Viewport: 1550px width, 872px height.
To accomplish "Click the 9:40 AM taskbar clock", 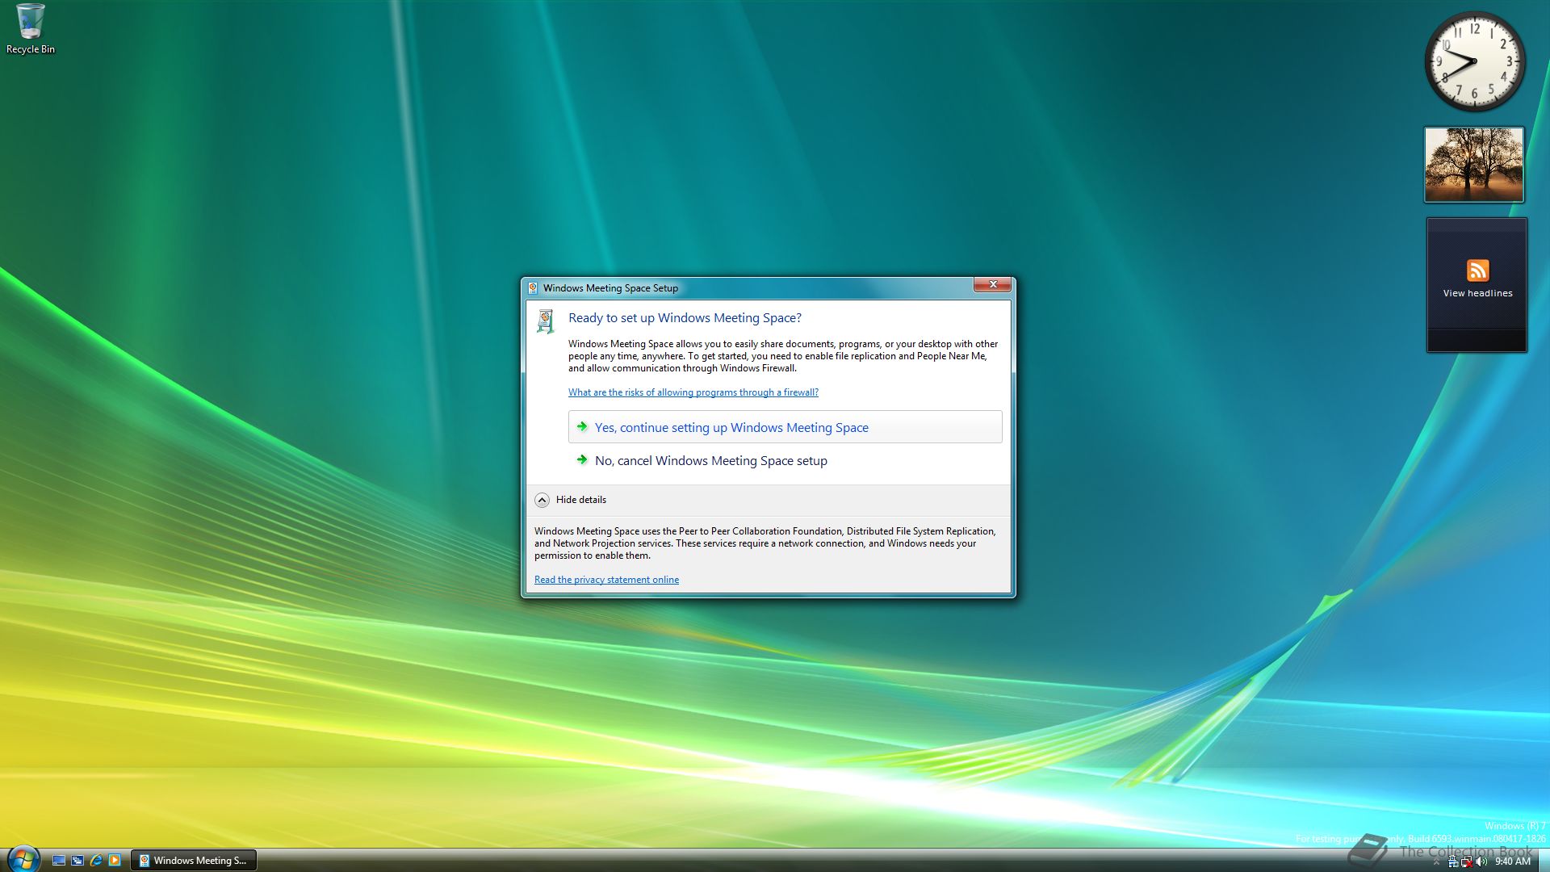I will point(1512,862).
